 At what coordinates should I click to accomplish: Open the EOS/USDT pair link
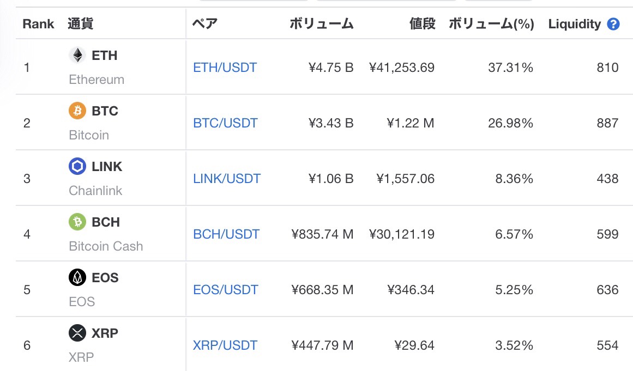[226, 290]
